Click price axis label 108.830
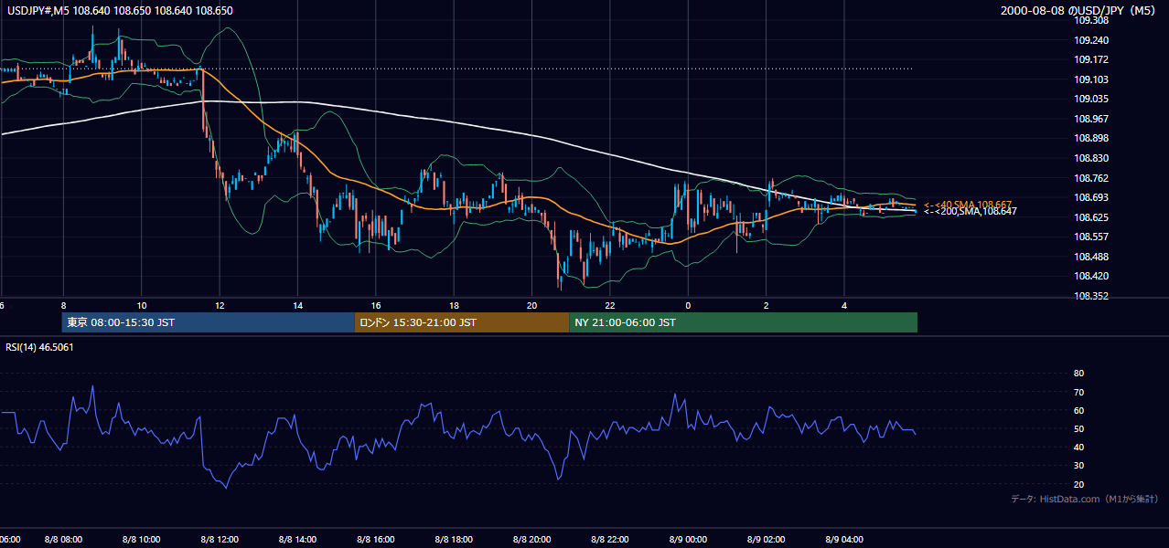Screen dimensions: 1169x548 [x=1089, y=158]
